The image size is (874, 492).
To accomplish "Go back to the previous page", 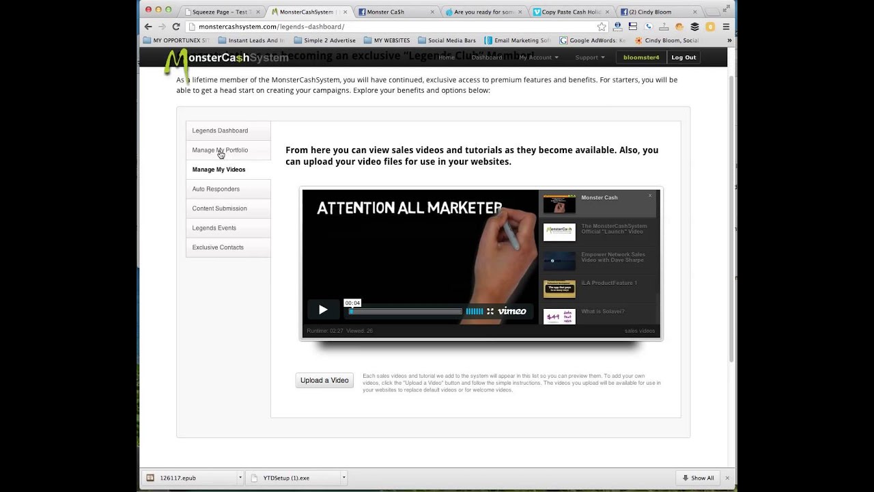I will [x=148, y=27].
